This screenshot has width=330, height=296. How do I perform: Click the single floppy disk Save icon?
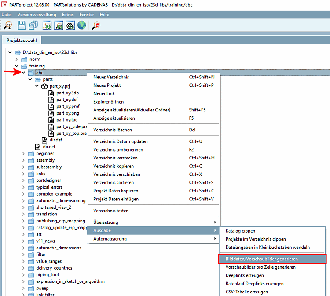pos(22,25)
